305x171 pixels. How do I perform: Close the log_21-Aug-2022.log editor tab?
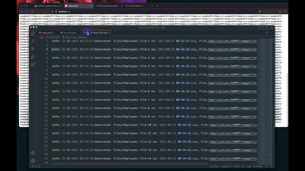point(109,33)
